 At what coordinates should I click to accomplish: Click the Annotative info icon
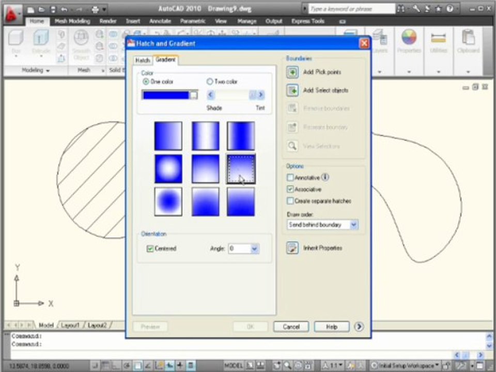pyautogui.click(x=325, y=177)
